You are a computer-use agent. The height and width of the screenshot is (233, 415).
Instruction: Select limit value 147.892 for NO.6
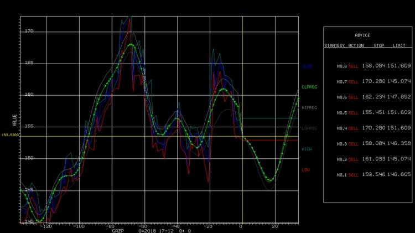(x=399, y=97)
